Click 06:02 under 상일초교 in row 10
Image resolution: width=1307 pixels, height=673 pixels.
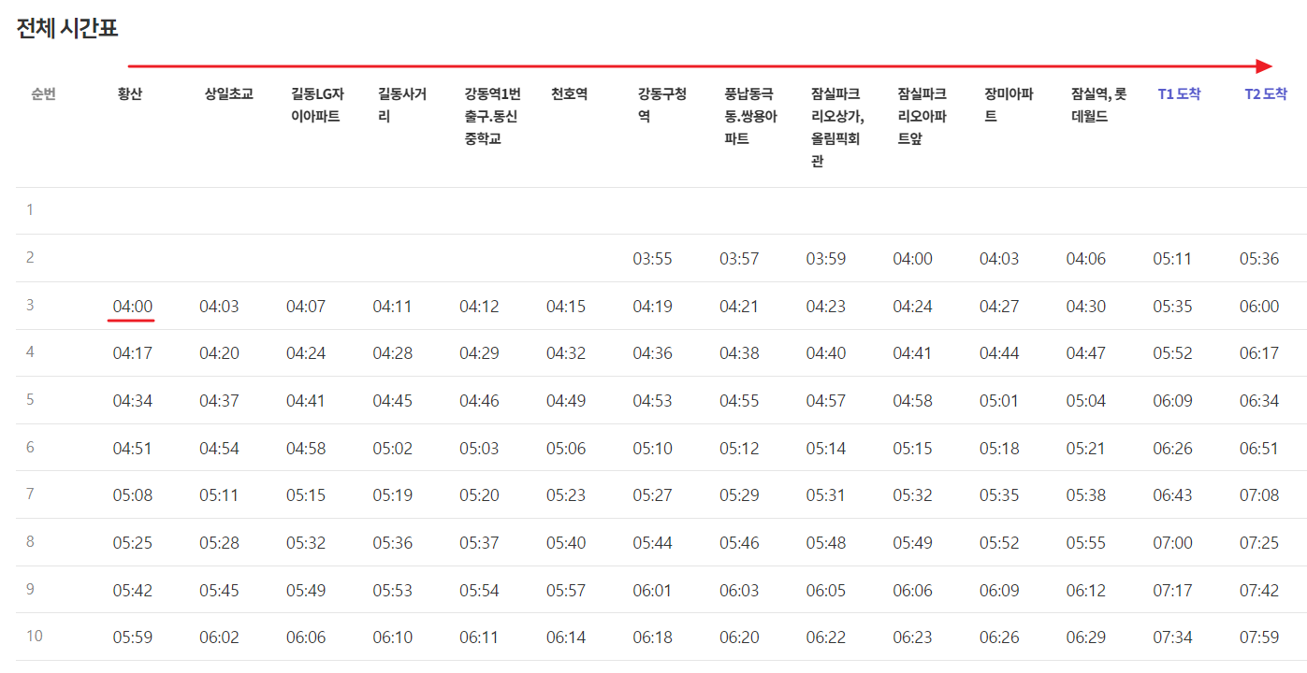coord(219,637)
